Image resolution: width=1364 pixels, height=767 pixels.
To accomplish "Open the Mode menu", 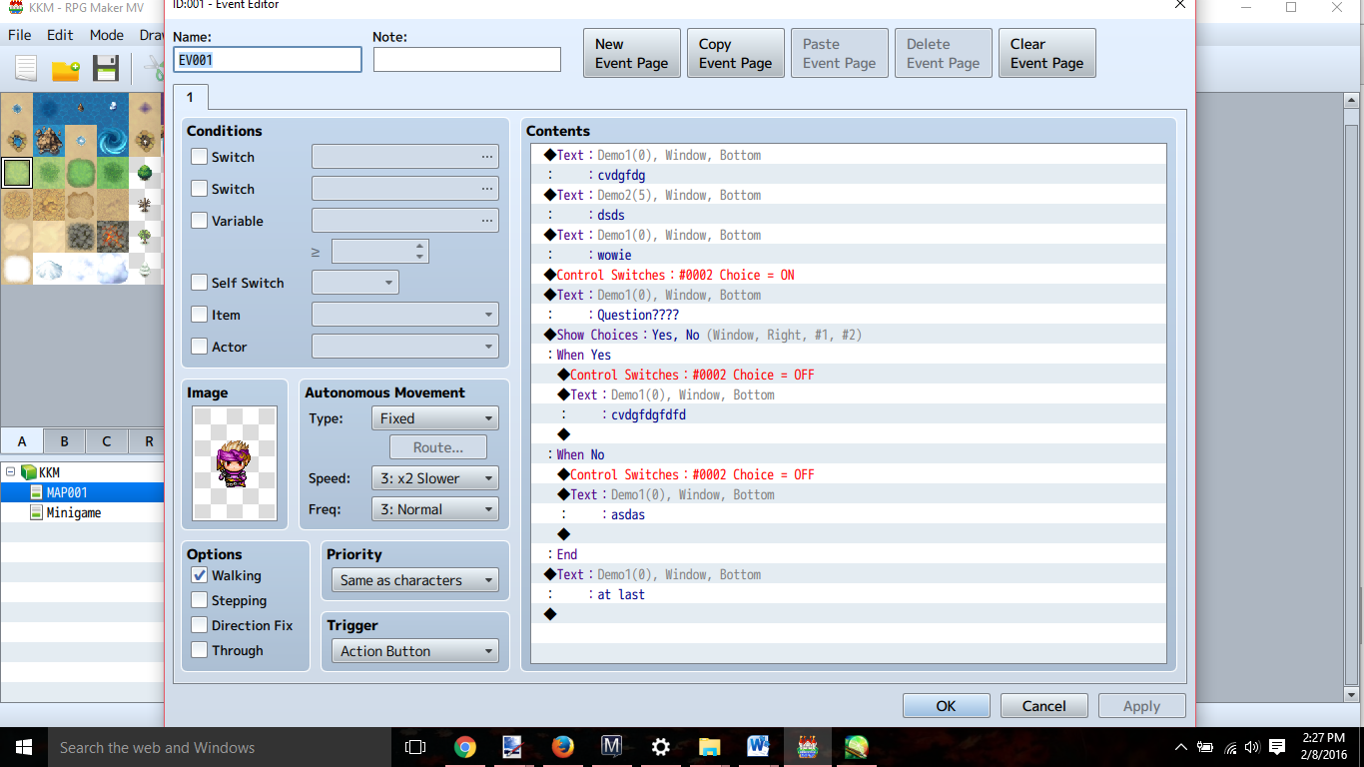I will click(107, 35).
